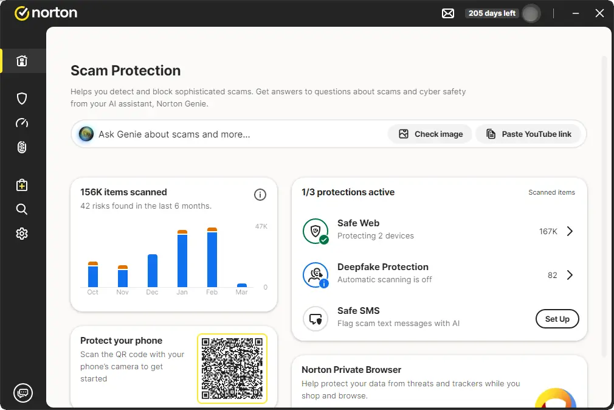
Task: Click the Safe SMS icon
Action: [x=316, y=319]
